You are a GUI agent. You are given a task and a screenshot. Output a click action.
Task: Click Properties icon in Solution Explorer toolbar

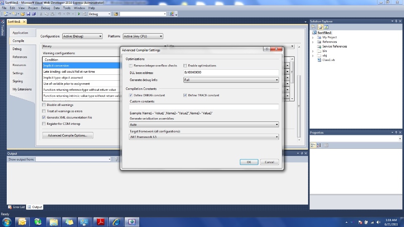click(314, 27)
